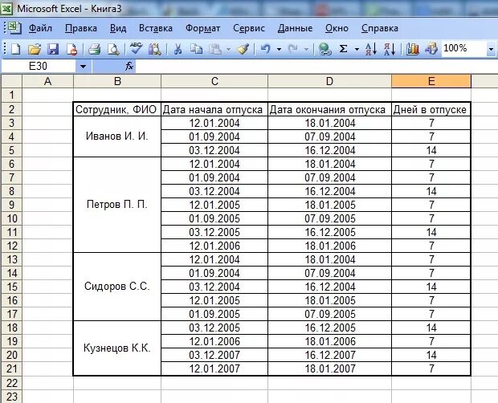
Task: Click the Select All corner box
Action: pyautogui.click(x=11, y=82)
